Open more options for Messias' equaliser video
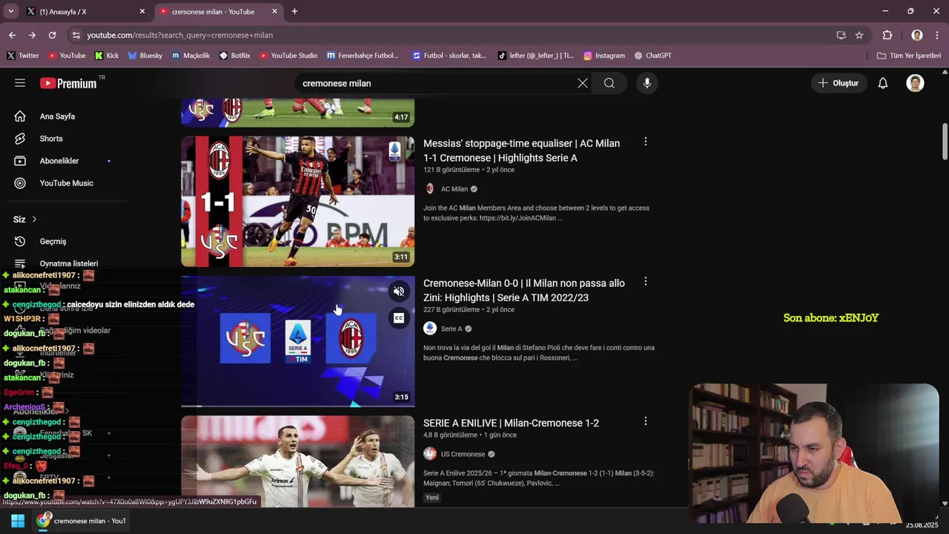 tap(645, 142)
